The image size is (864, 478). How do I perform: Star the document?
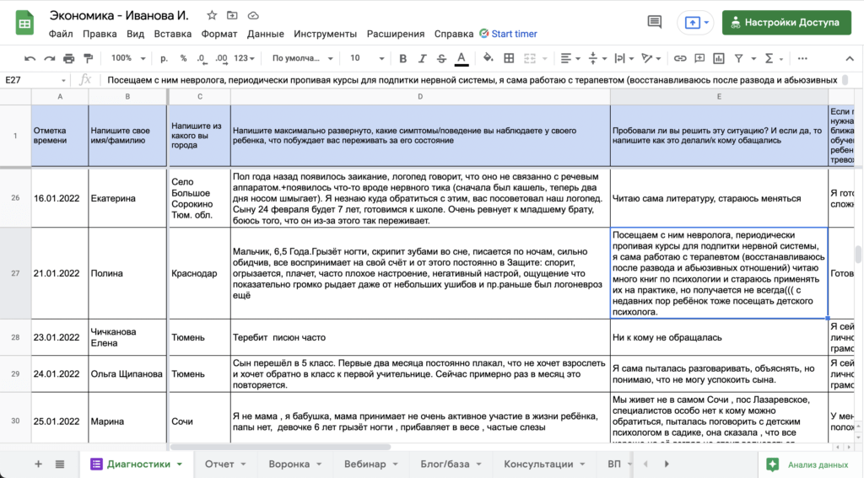tap(212, 15)
